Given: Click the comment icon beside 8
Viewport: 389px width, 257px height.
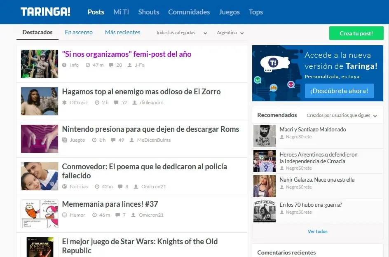Looking at the screenshot, I should (120, 187).
